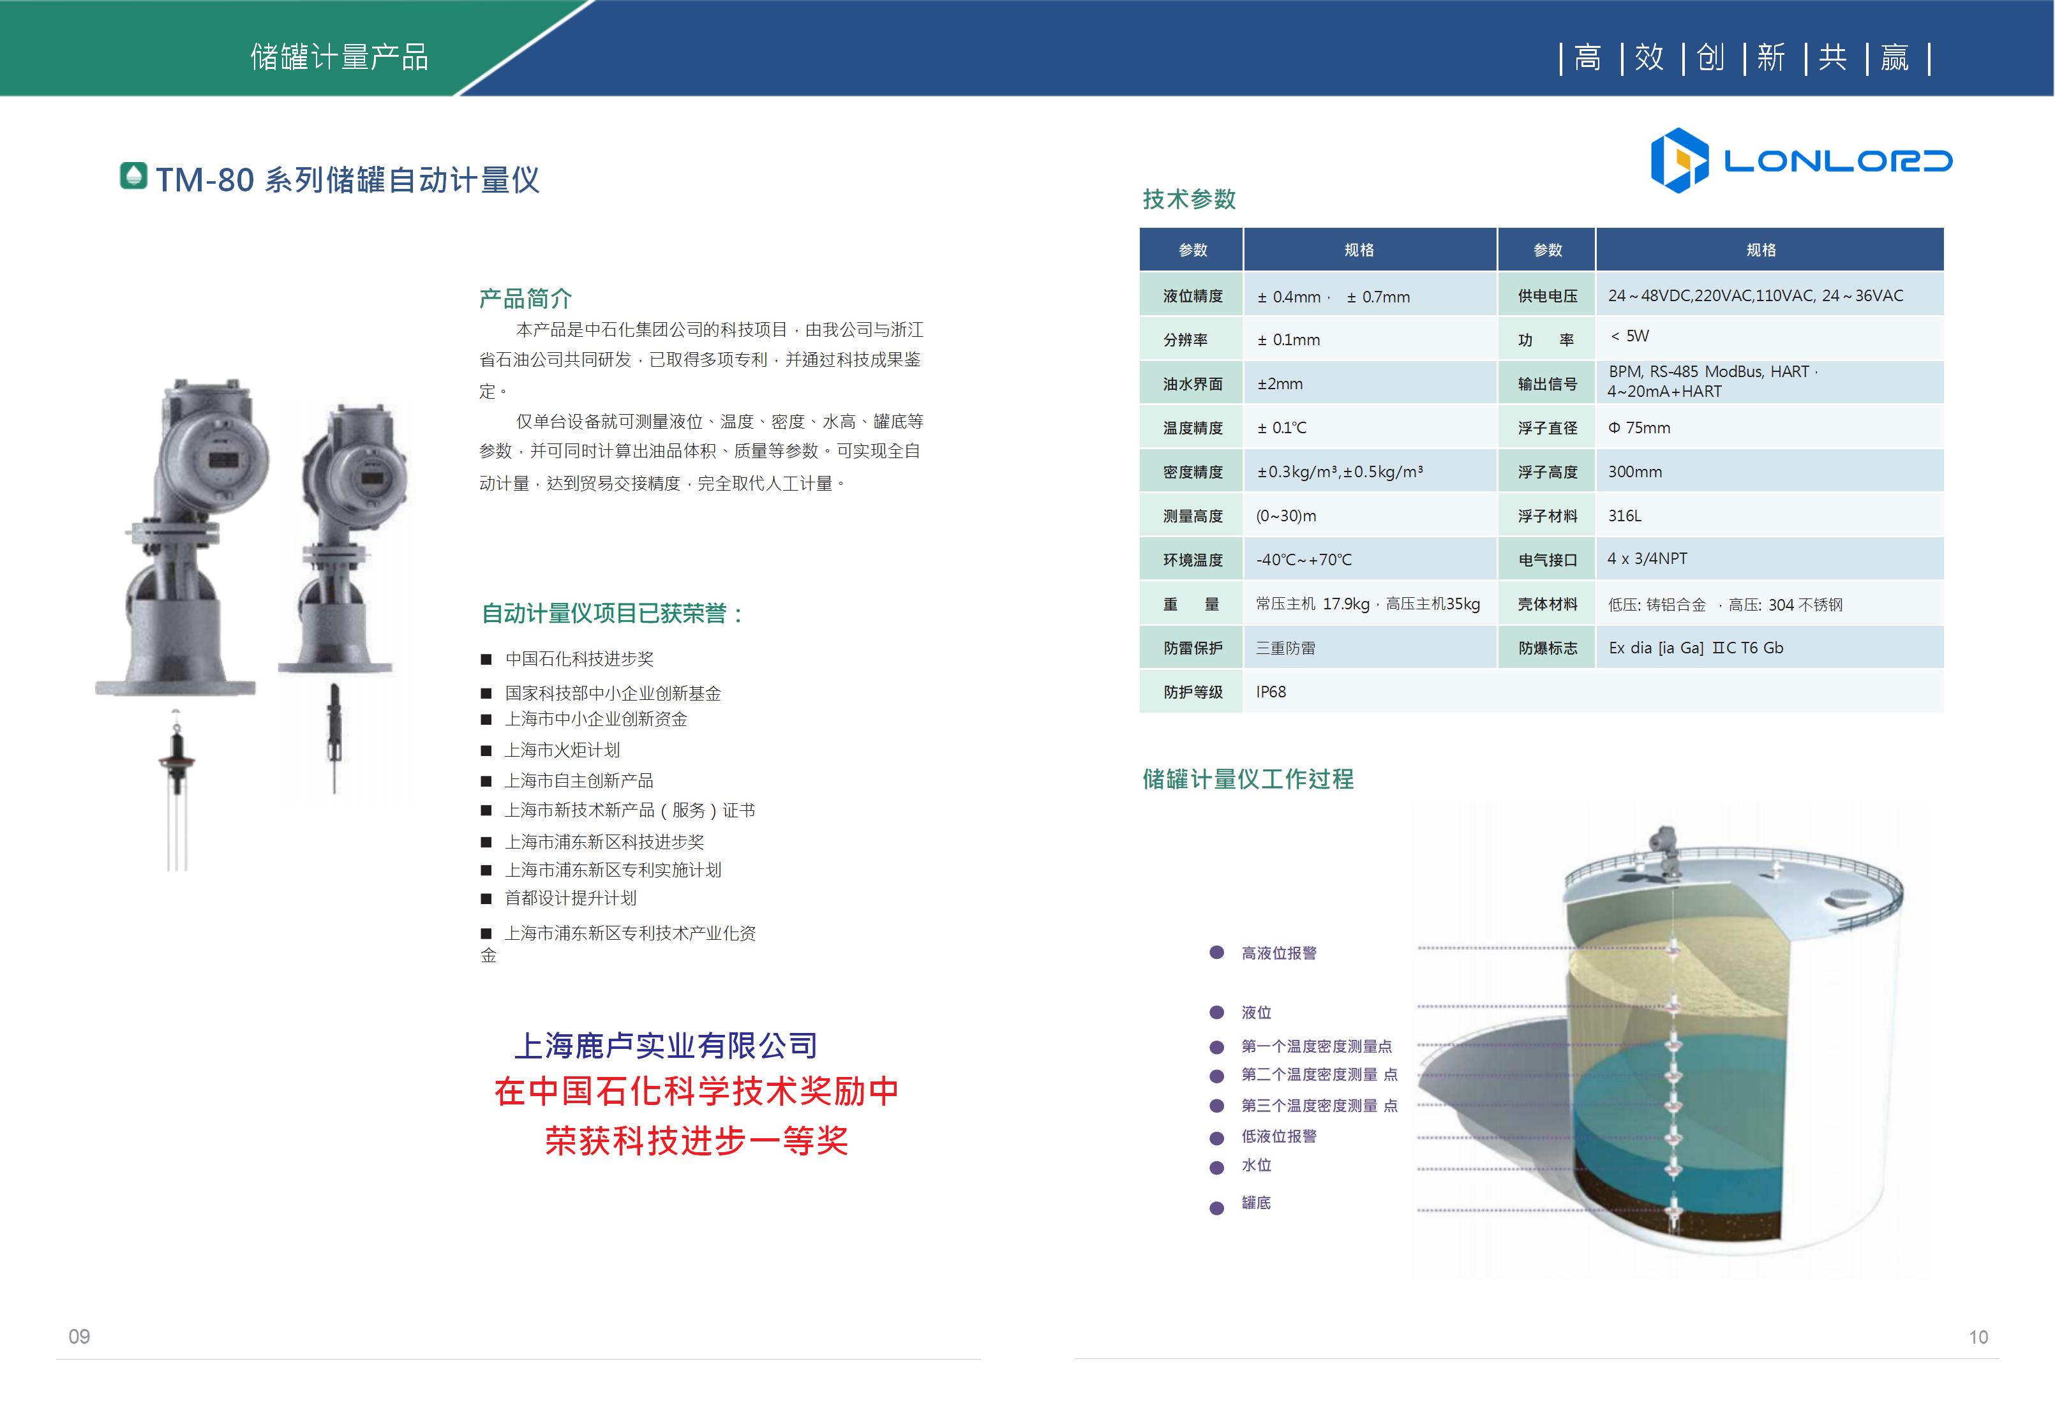Image resolution: width=2055 pixels, height=1403 pixels.
Task: Click the 自动计量仪项目已获荣誉 heading
Action: pyautogui.click(x=613, y=612)
